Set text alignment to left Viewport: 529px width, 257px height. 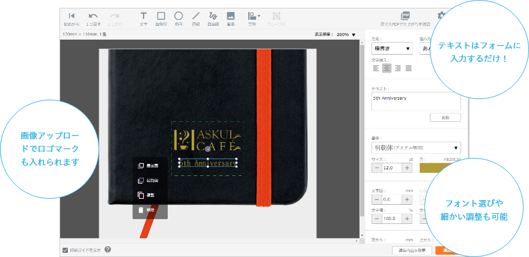[x=376, y=68]
